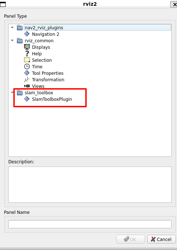This screenshot has height=250, width=177.
Task: Click the Cancel button
Action: (x=161, y=239)
